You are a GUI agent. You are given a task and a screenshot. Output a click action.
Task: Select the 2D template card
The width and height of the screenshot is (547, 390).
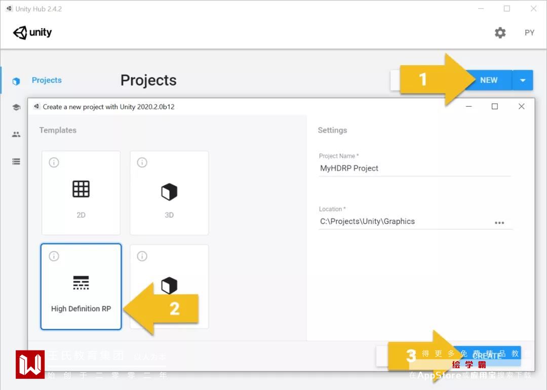click(81, 193)
